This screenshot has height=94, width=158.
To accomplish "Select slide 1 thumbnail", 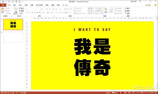I will pyautogui.click(x=13, y=24).
